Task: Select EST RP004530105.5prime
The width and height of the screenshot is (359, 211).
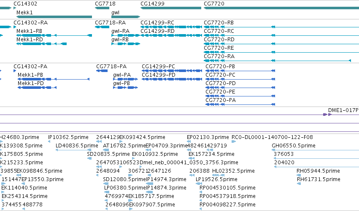Action: coord(227,188)
